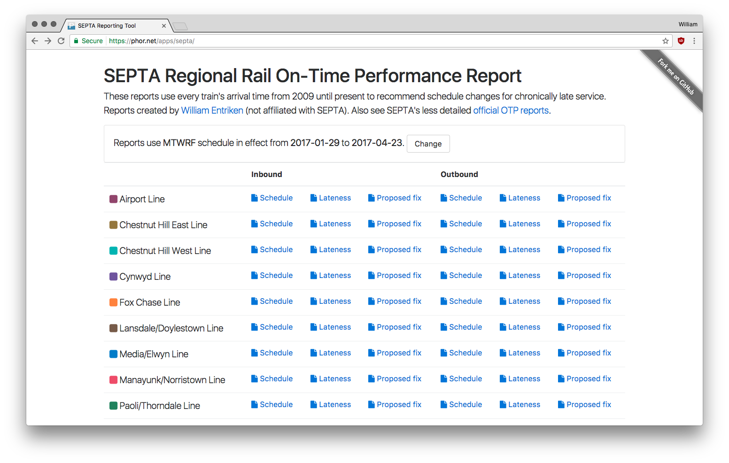The height and width of the screenshot is (463, 729).
Task: Click the Chestnut Hill West teal swatch
Action: coord(113,251)
